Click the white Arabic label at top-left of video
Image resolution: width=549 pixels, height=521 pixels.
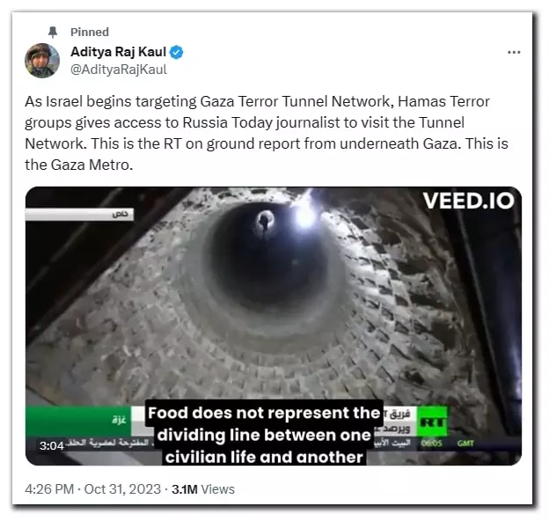pos(79,214)
